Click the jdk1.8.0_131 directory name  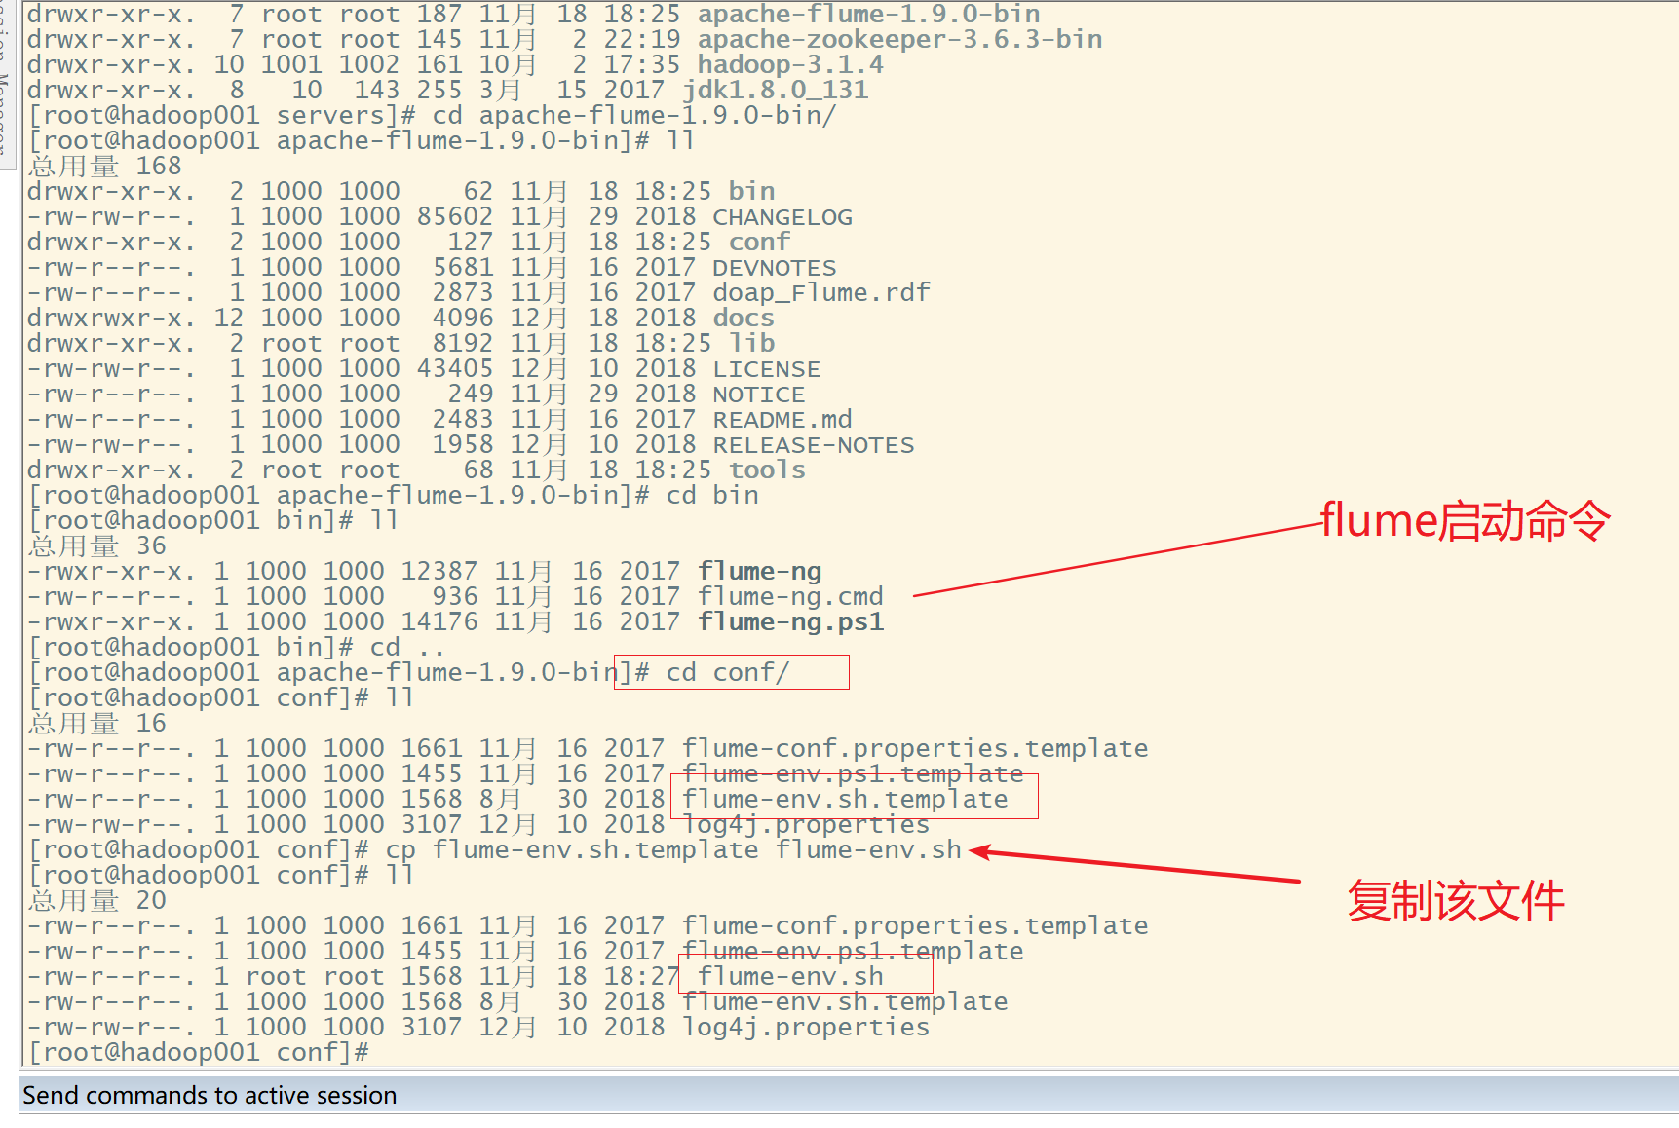(x=775, y=91)
